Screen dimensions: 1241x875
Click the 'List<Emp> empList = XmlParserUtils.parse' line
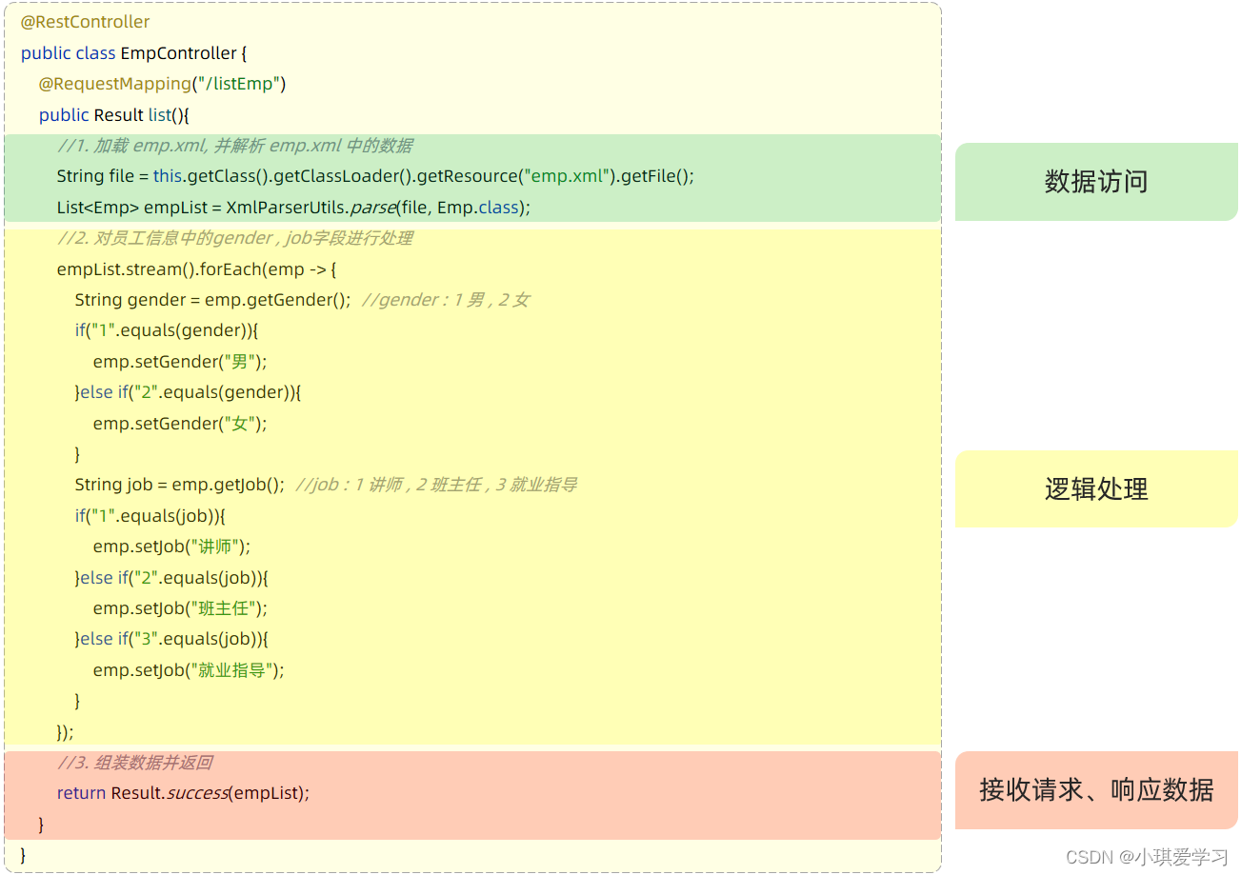293,208
